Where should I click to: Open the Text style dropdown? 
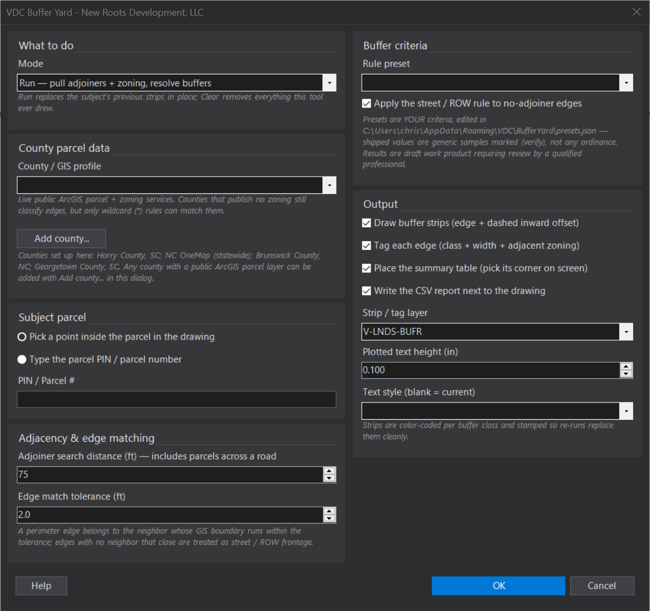point(626,411)
